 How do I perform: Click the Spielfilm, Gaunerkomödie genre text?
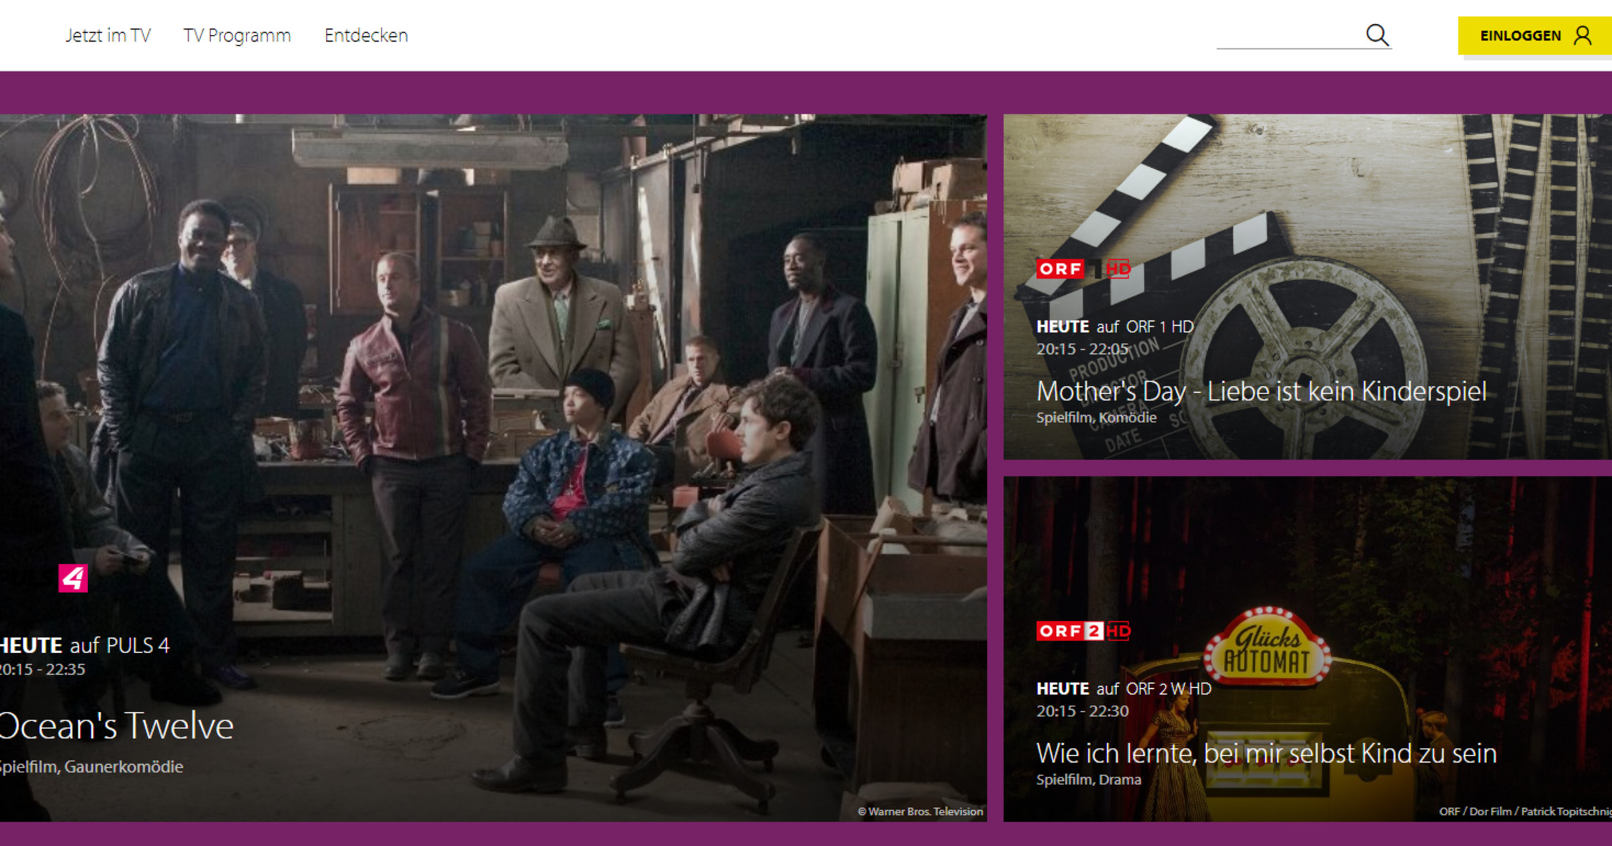click(x=91, y=767)
